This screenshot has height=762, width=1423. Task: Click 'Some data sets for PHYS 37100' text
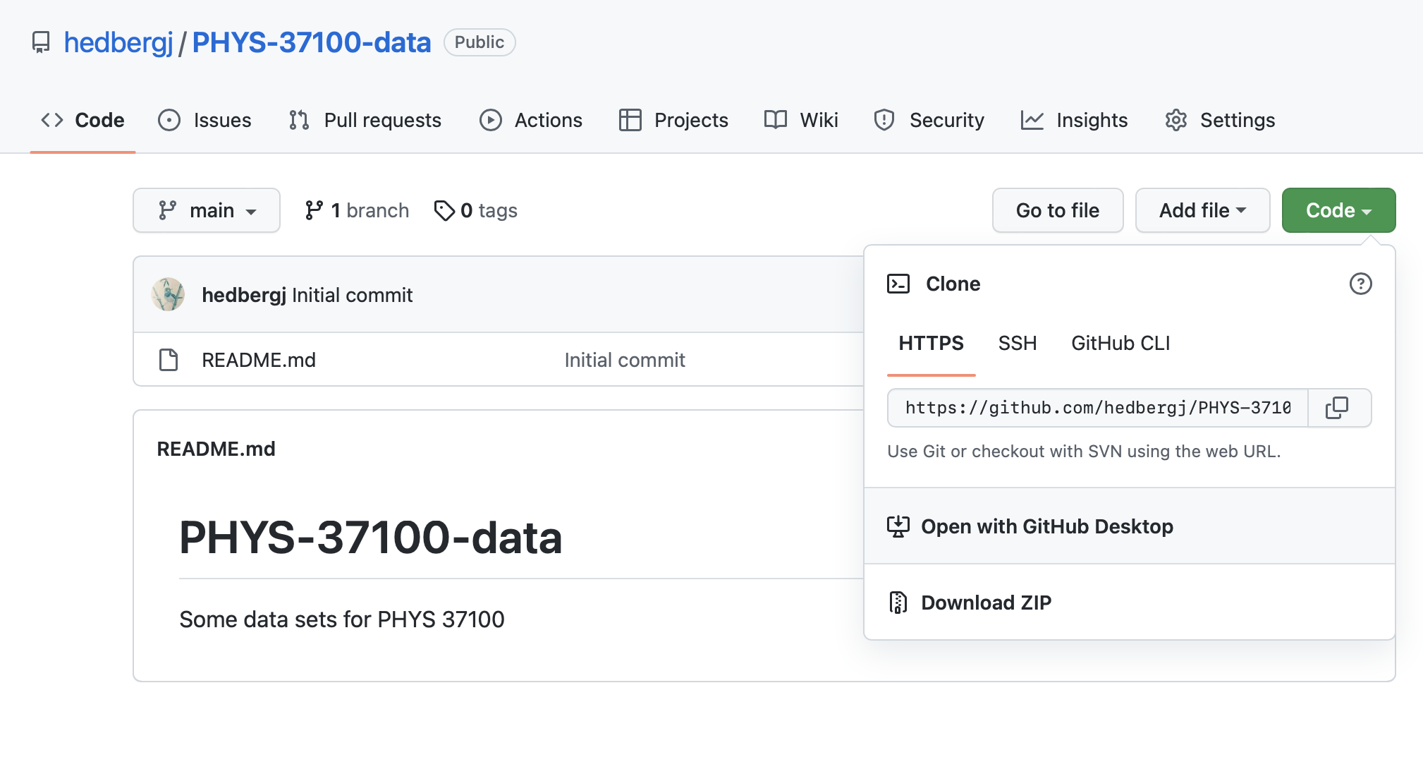pos(342,619)
